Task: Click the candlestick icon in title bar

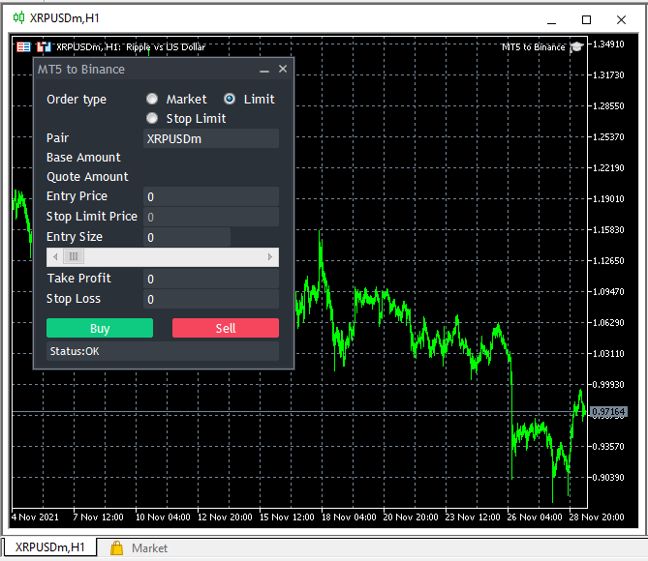Action: (x=18, y=17)
